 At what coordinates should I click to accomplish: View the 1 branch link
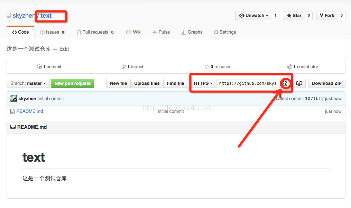pos(133,67)
